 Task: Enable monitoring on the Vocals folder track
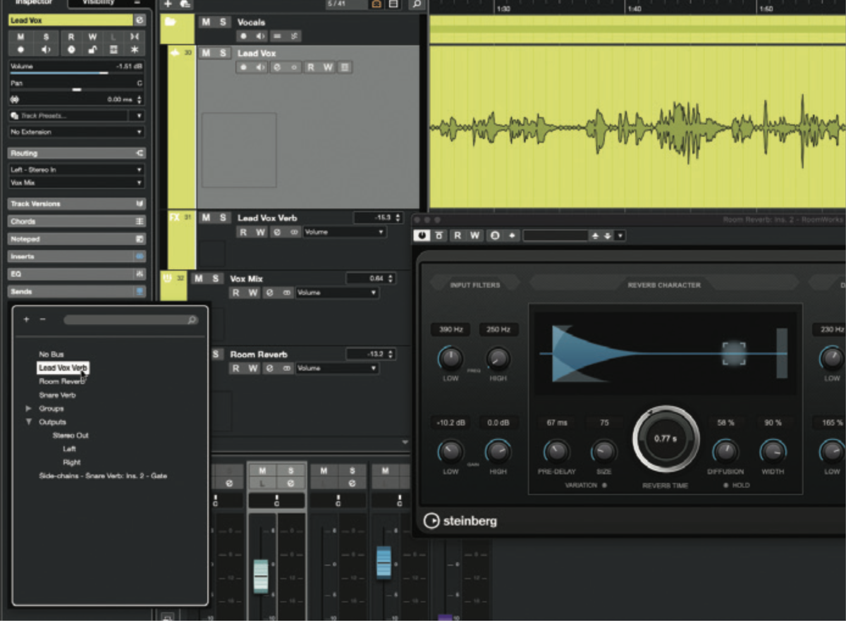[x=260, y=36]
